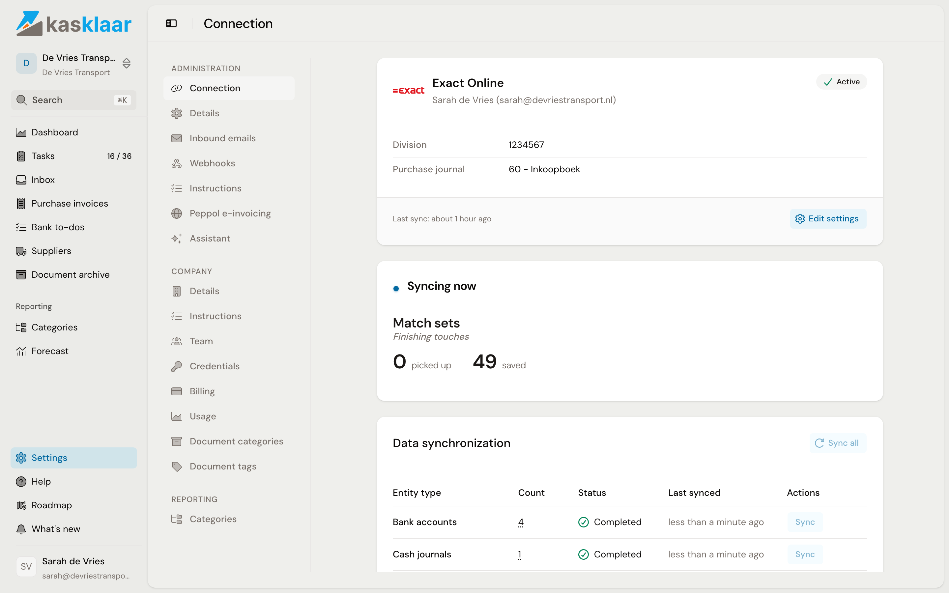The width and height of the screenshot is (949, 593).
Task: Open the Team settings
Action: 229,341
